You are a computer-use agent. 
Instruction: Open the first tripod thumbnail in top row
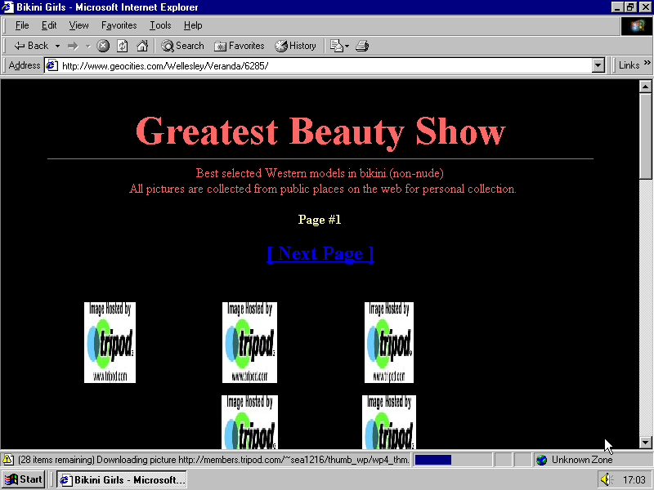(110, 342)
